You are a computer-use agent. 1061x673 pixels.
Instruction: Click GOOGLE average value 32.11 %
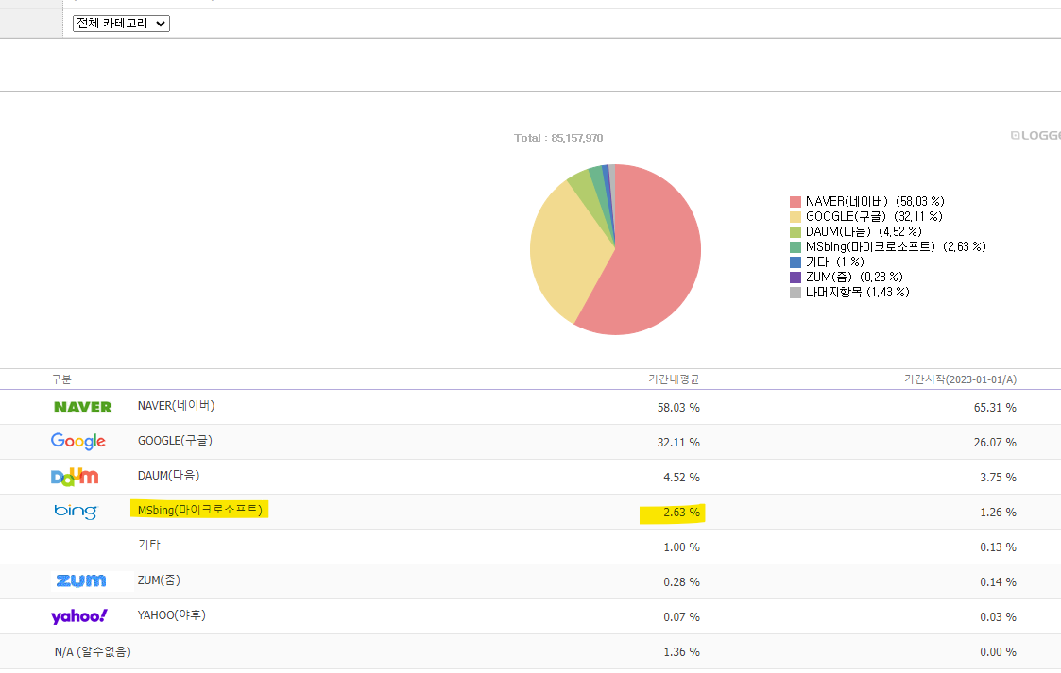[x=678, y=443]
